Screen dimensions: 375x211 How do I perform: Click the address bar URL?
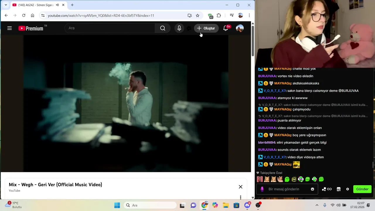click(x=101, y=16)
